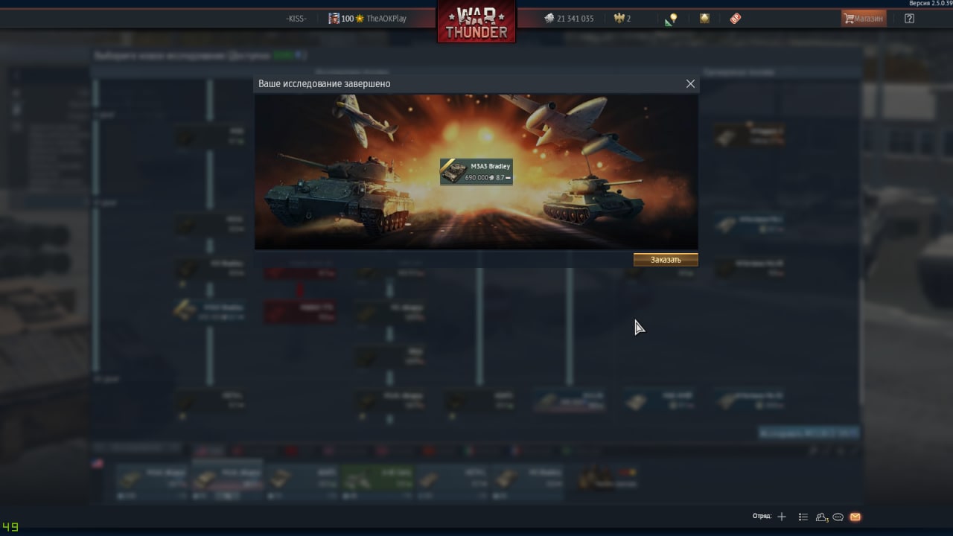This screenshot has width=953, height=536.
Task: Open the contacts friends icon
Action: (822, 517)
